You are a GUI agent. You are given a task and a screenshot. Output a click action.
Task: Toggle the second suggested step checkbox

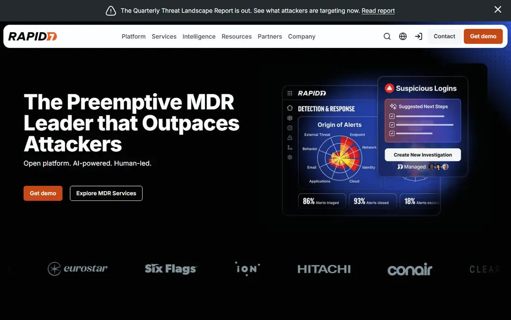(x=392, y=125)
